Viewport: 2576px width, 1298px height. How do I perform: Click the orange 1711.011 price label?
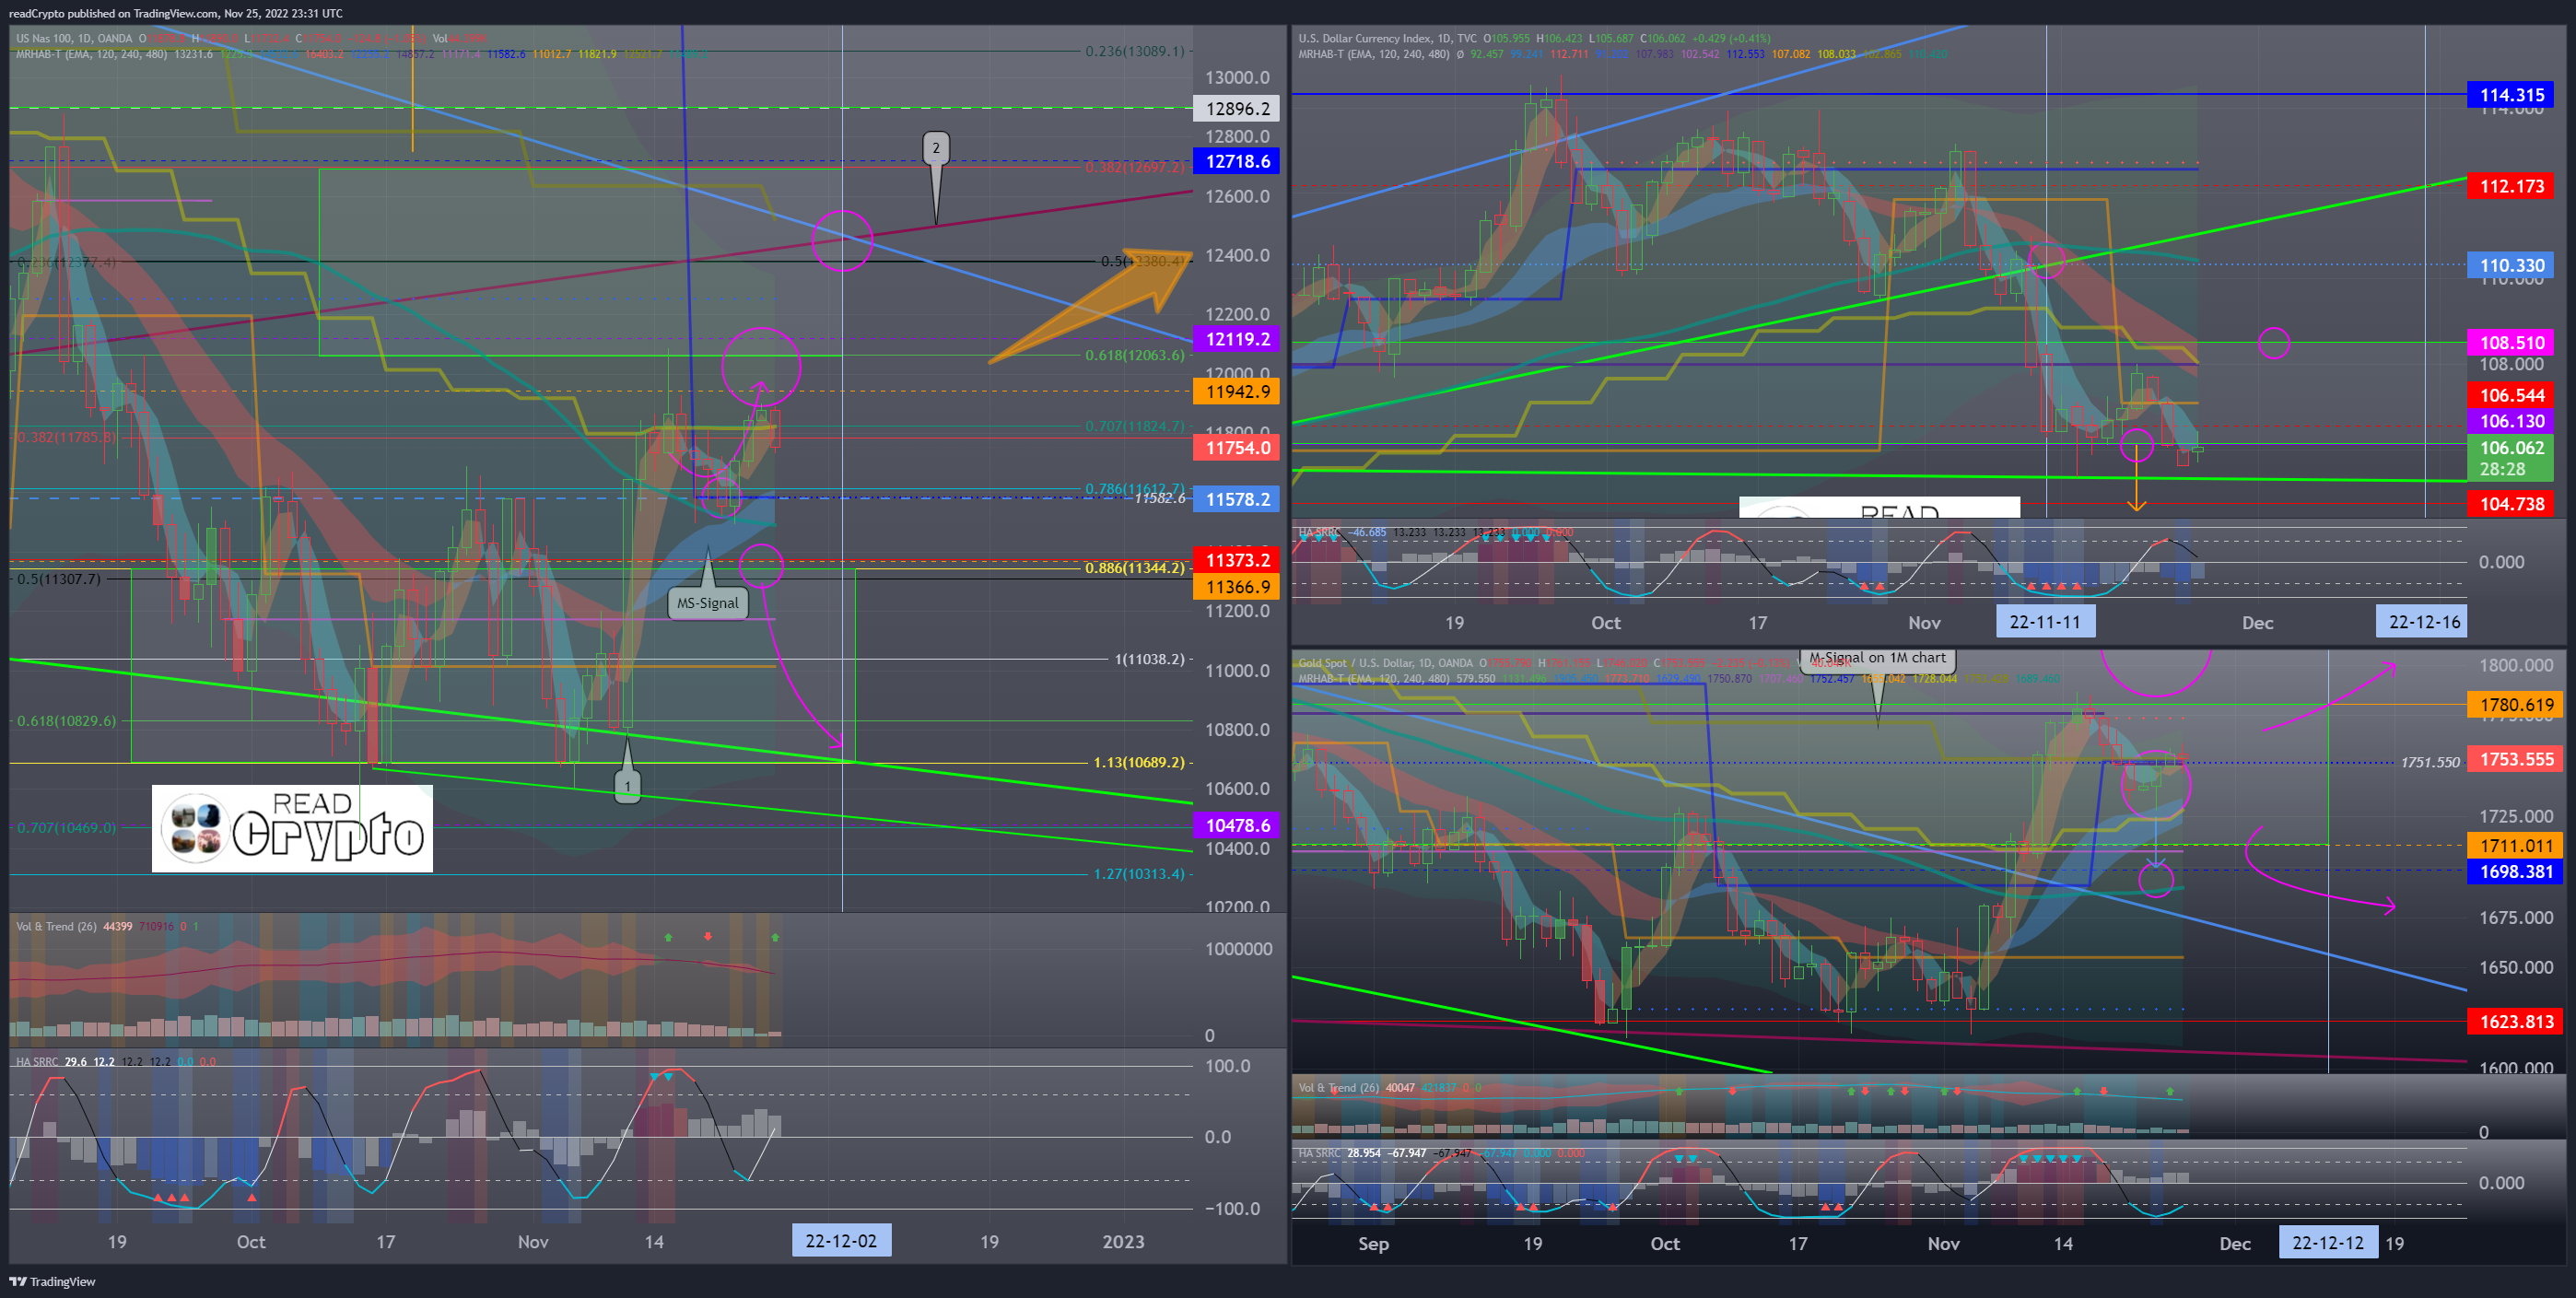pyautogui.click(x=2516, y=846)
